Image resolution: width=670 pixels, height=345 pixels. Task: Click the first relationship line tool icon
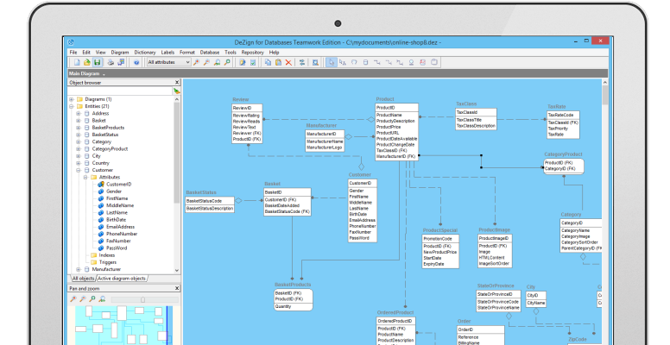[376, 62]
